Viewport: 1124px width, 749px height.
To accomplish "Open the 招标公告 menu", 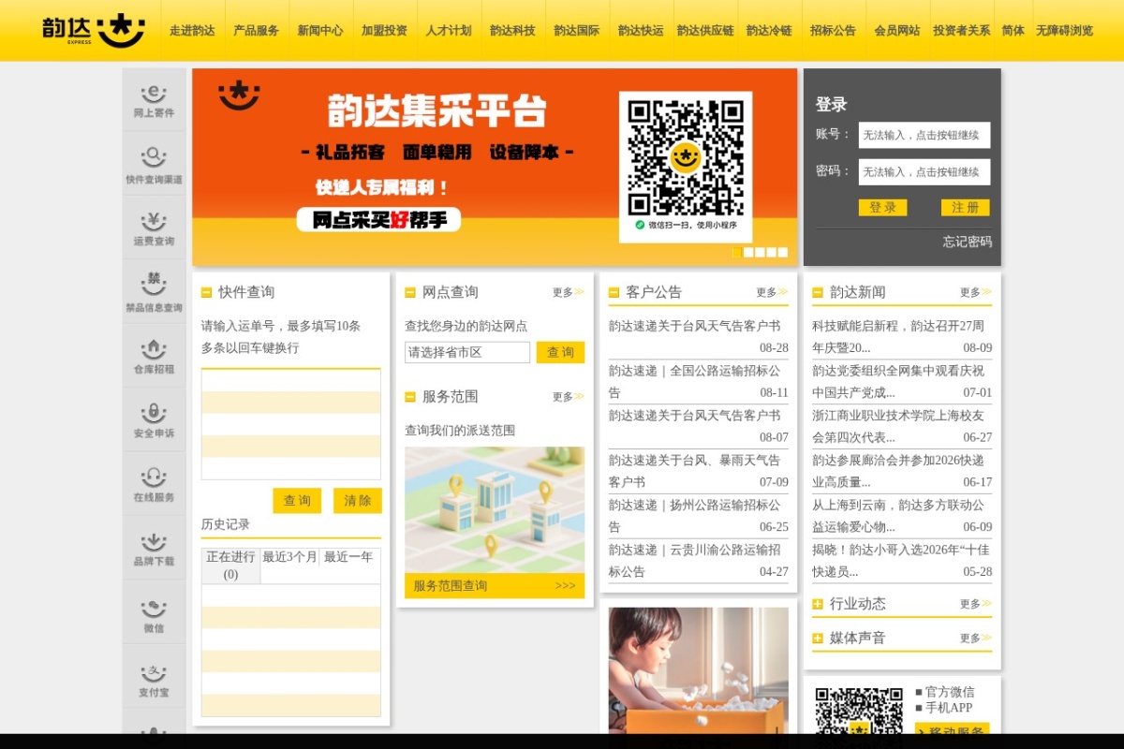I will click(833, 30).
